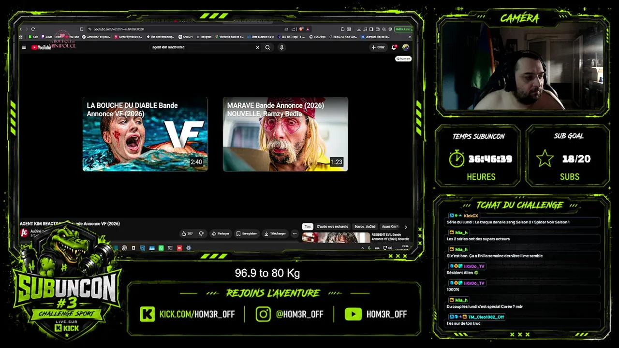Select the 'D'après votre recherche' chip
The height and width of the screenshot is (348, 619).
pyautogui.click(x=333, y=226)
